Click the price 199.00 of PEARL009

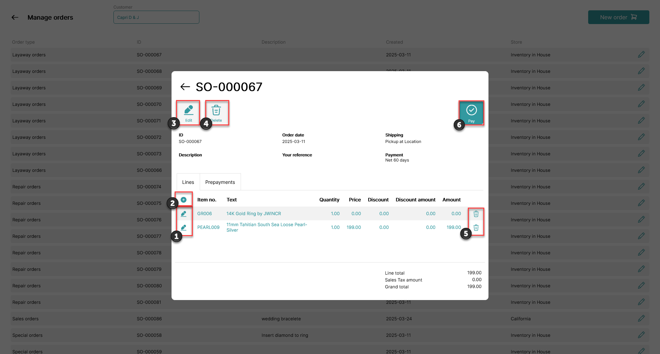(354, 228)
